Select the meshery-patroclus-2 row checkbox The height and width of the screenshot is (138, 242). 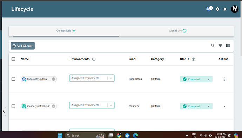[13, 106]
